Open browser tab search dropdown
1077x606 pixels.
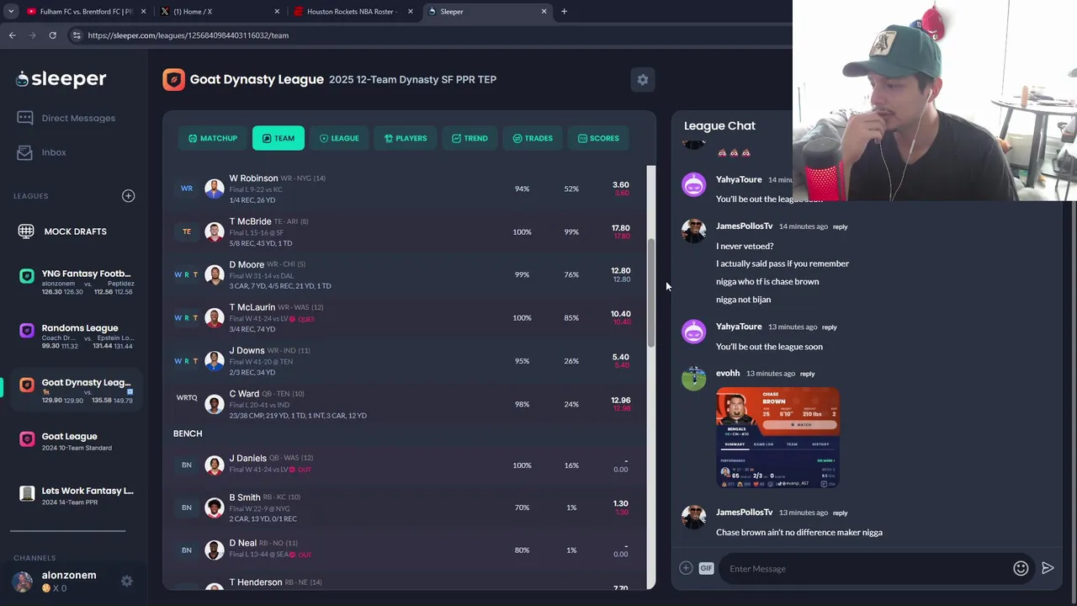pyautogui.click(x=10, y=11)
